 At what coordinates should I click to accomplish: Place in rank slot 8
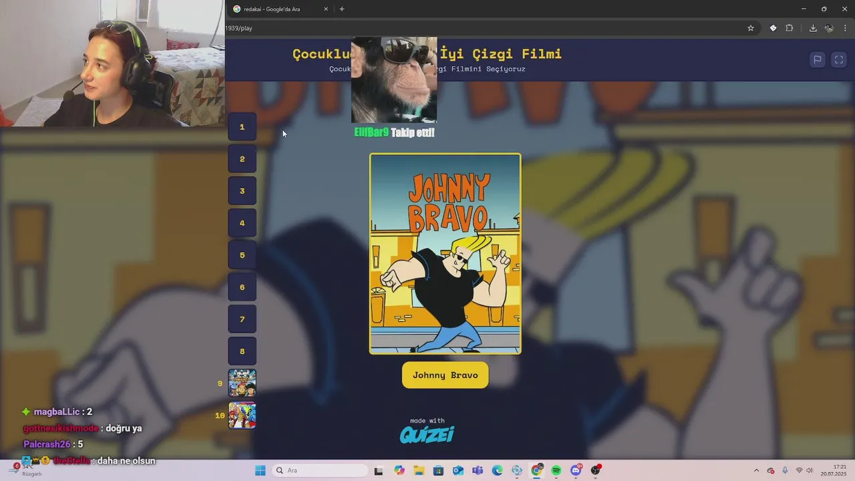(x=242, y=351)
